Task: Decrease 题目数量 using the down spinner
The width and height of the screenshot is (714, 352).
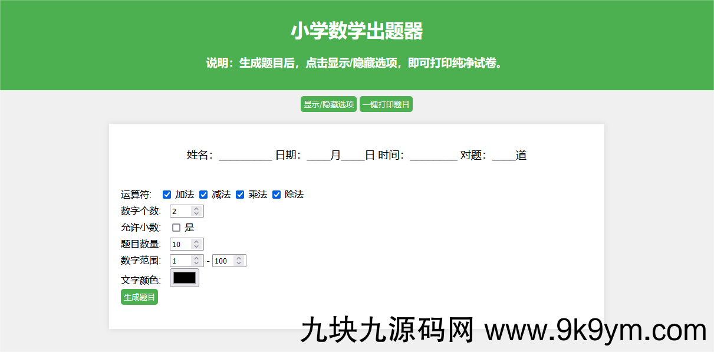Action: coord(196,247)
